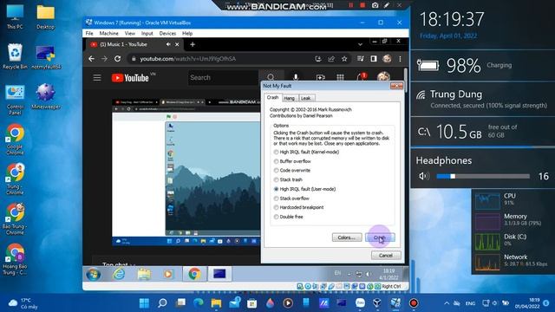Select the Crash tab
This screenshot has width=555, height=312.
(x=272, y=97)
